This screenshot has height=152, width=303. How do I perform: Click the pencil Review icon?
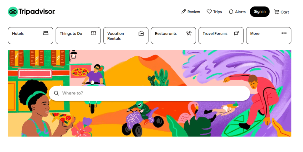click(183, 12)
